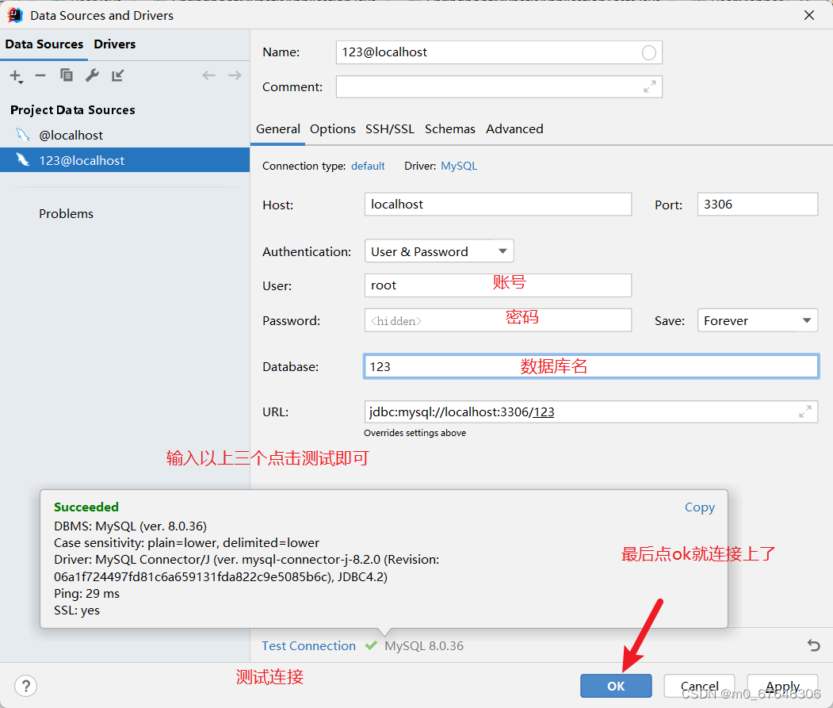Copy the connection test result
This screenshot has width=833, height=708.
coord(700,507)
